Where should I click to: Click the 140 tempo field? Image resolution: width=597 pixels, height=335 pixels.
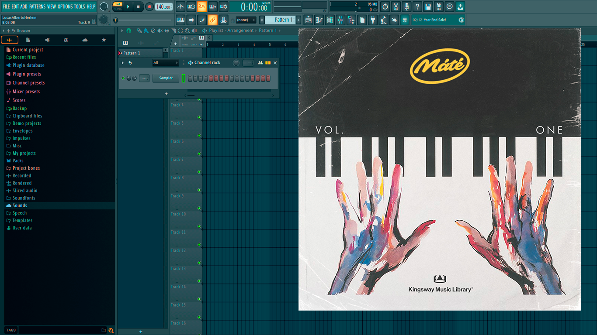coord(164,7)
